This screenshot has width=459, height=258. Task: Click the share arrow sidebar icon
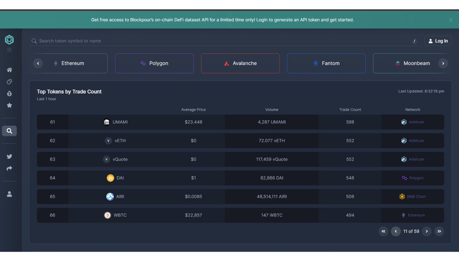click(x=9, y=169)
